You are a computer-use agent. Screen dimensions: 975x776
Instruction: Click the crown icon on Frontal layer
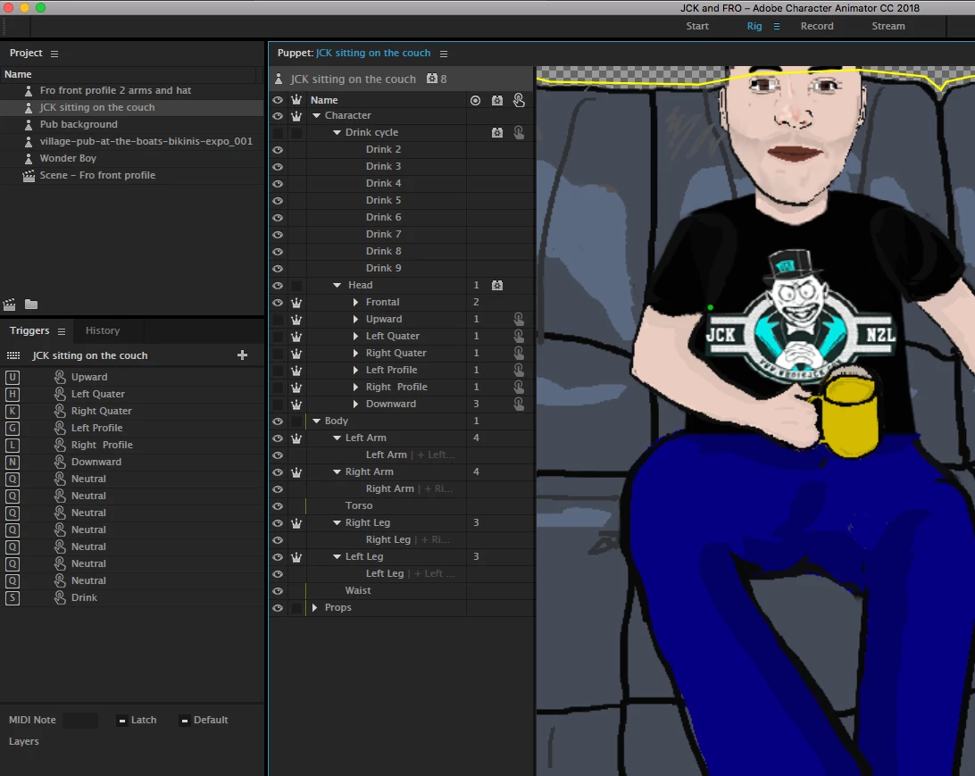click(296, 302)
